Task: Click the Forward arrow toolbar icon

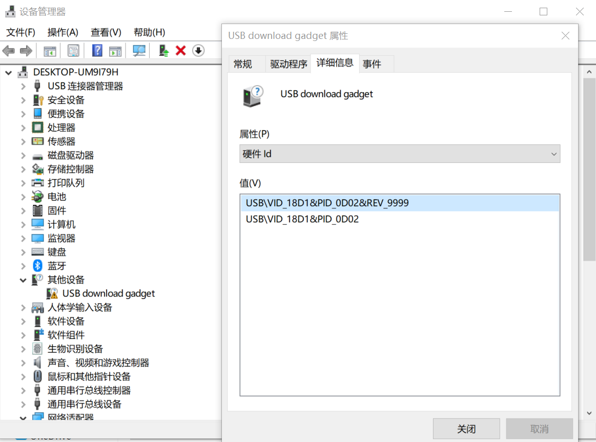Action: [x=26, y=51]
